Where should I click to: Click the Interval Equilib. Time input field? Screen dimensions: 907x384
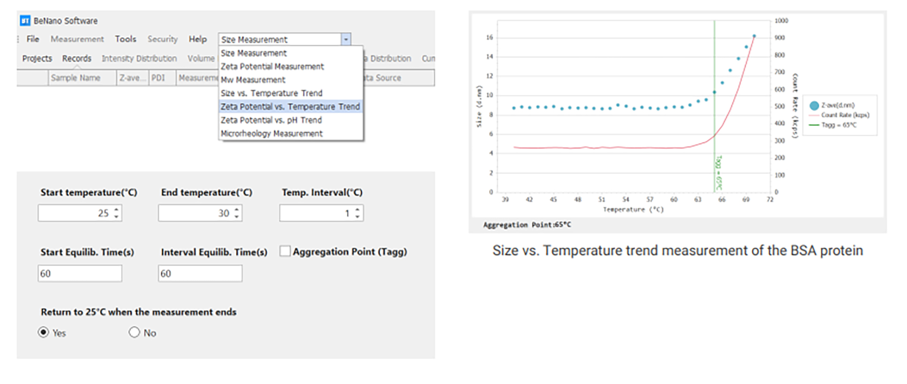200,274
